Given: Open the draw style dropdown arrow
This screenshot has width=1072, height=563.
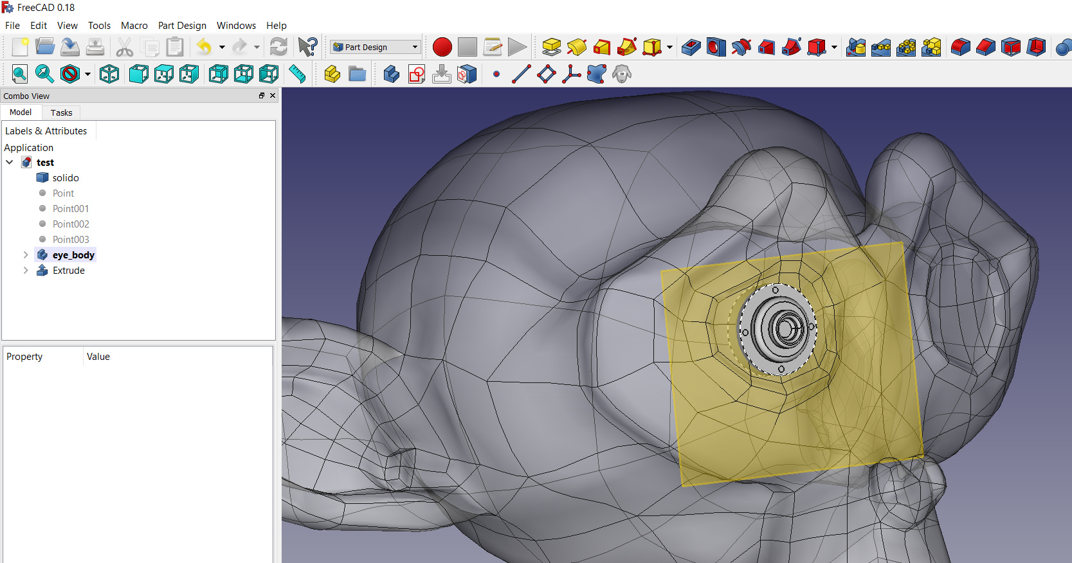Looking at the screenshot, I should pyautogui.click(x=87, y=74).
